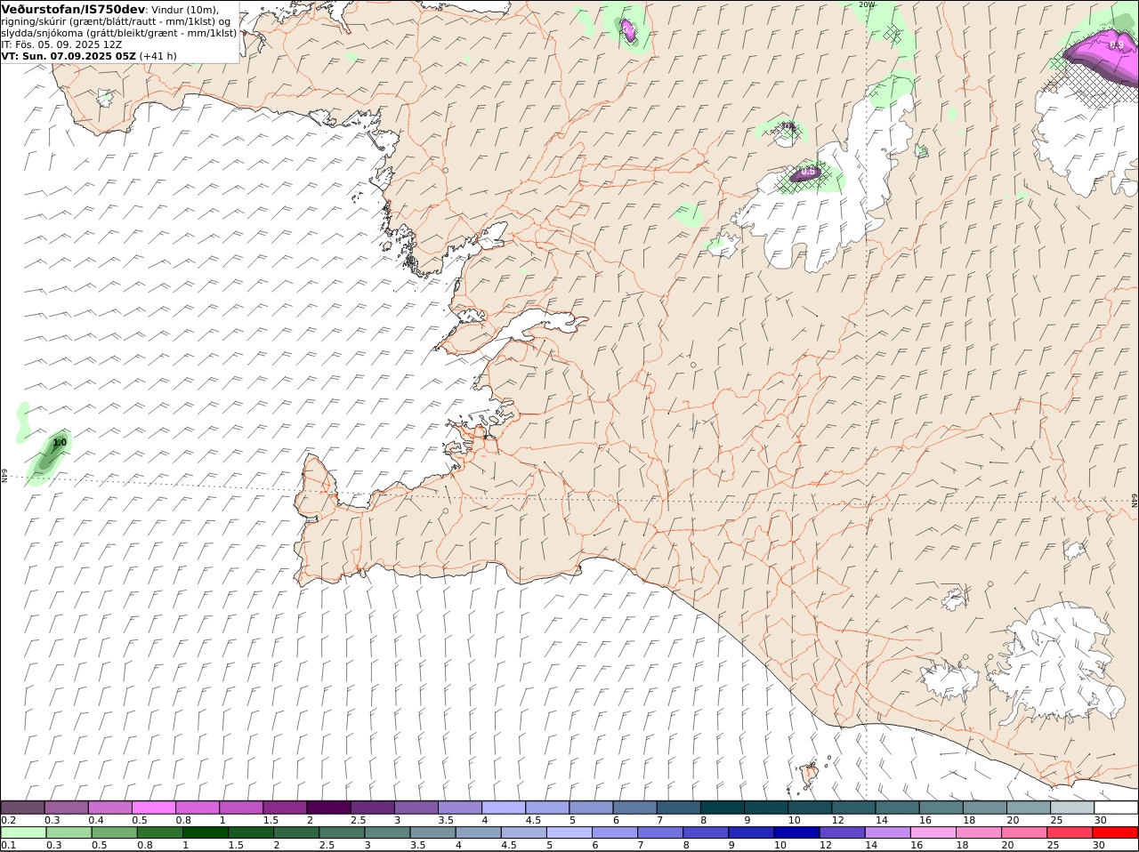Pick the darkest purple swatch labeled 2
1139x852 pixels.
click(x=328, y=808)
